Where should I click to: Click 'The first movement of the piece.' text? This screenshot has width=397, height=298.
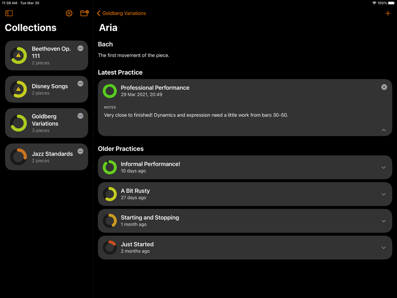(x=133, y=55)
